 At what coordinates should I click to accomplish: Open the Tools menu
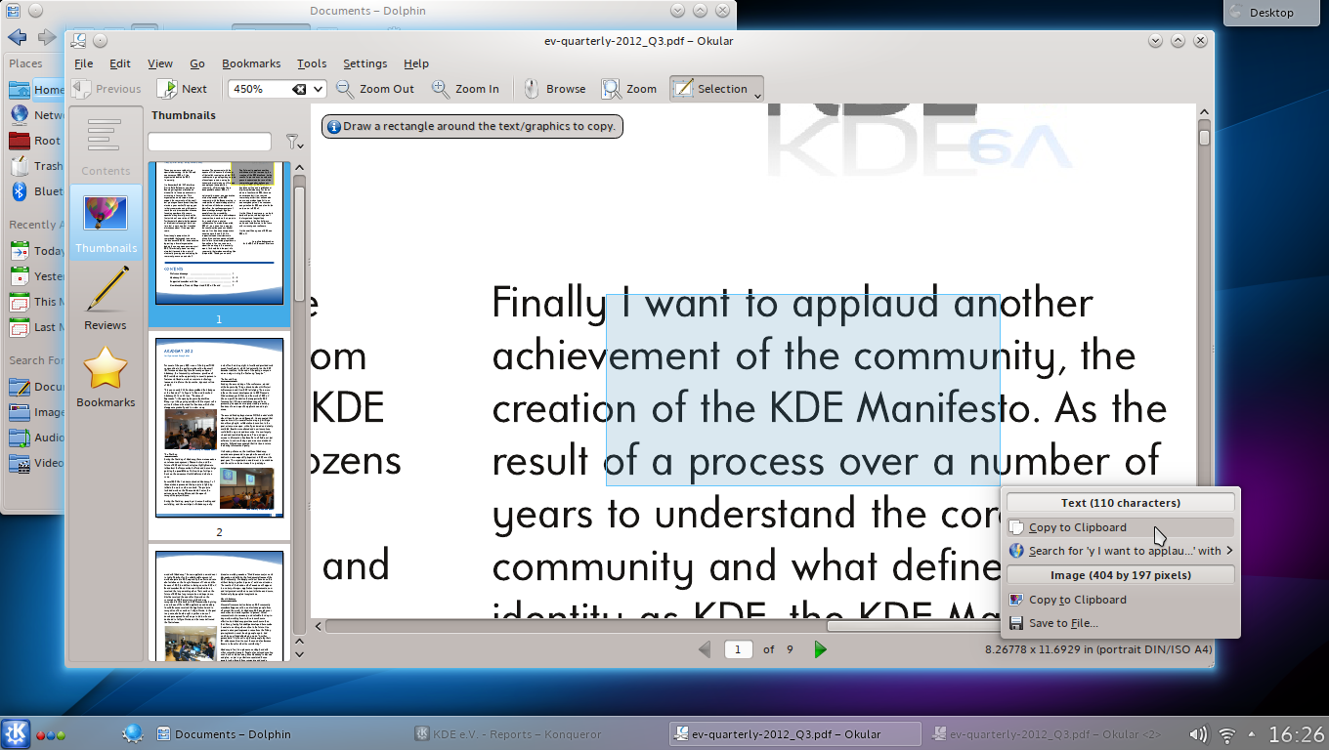click(312, 63)
